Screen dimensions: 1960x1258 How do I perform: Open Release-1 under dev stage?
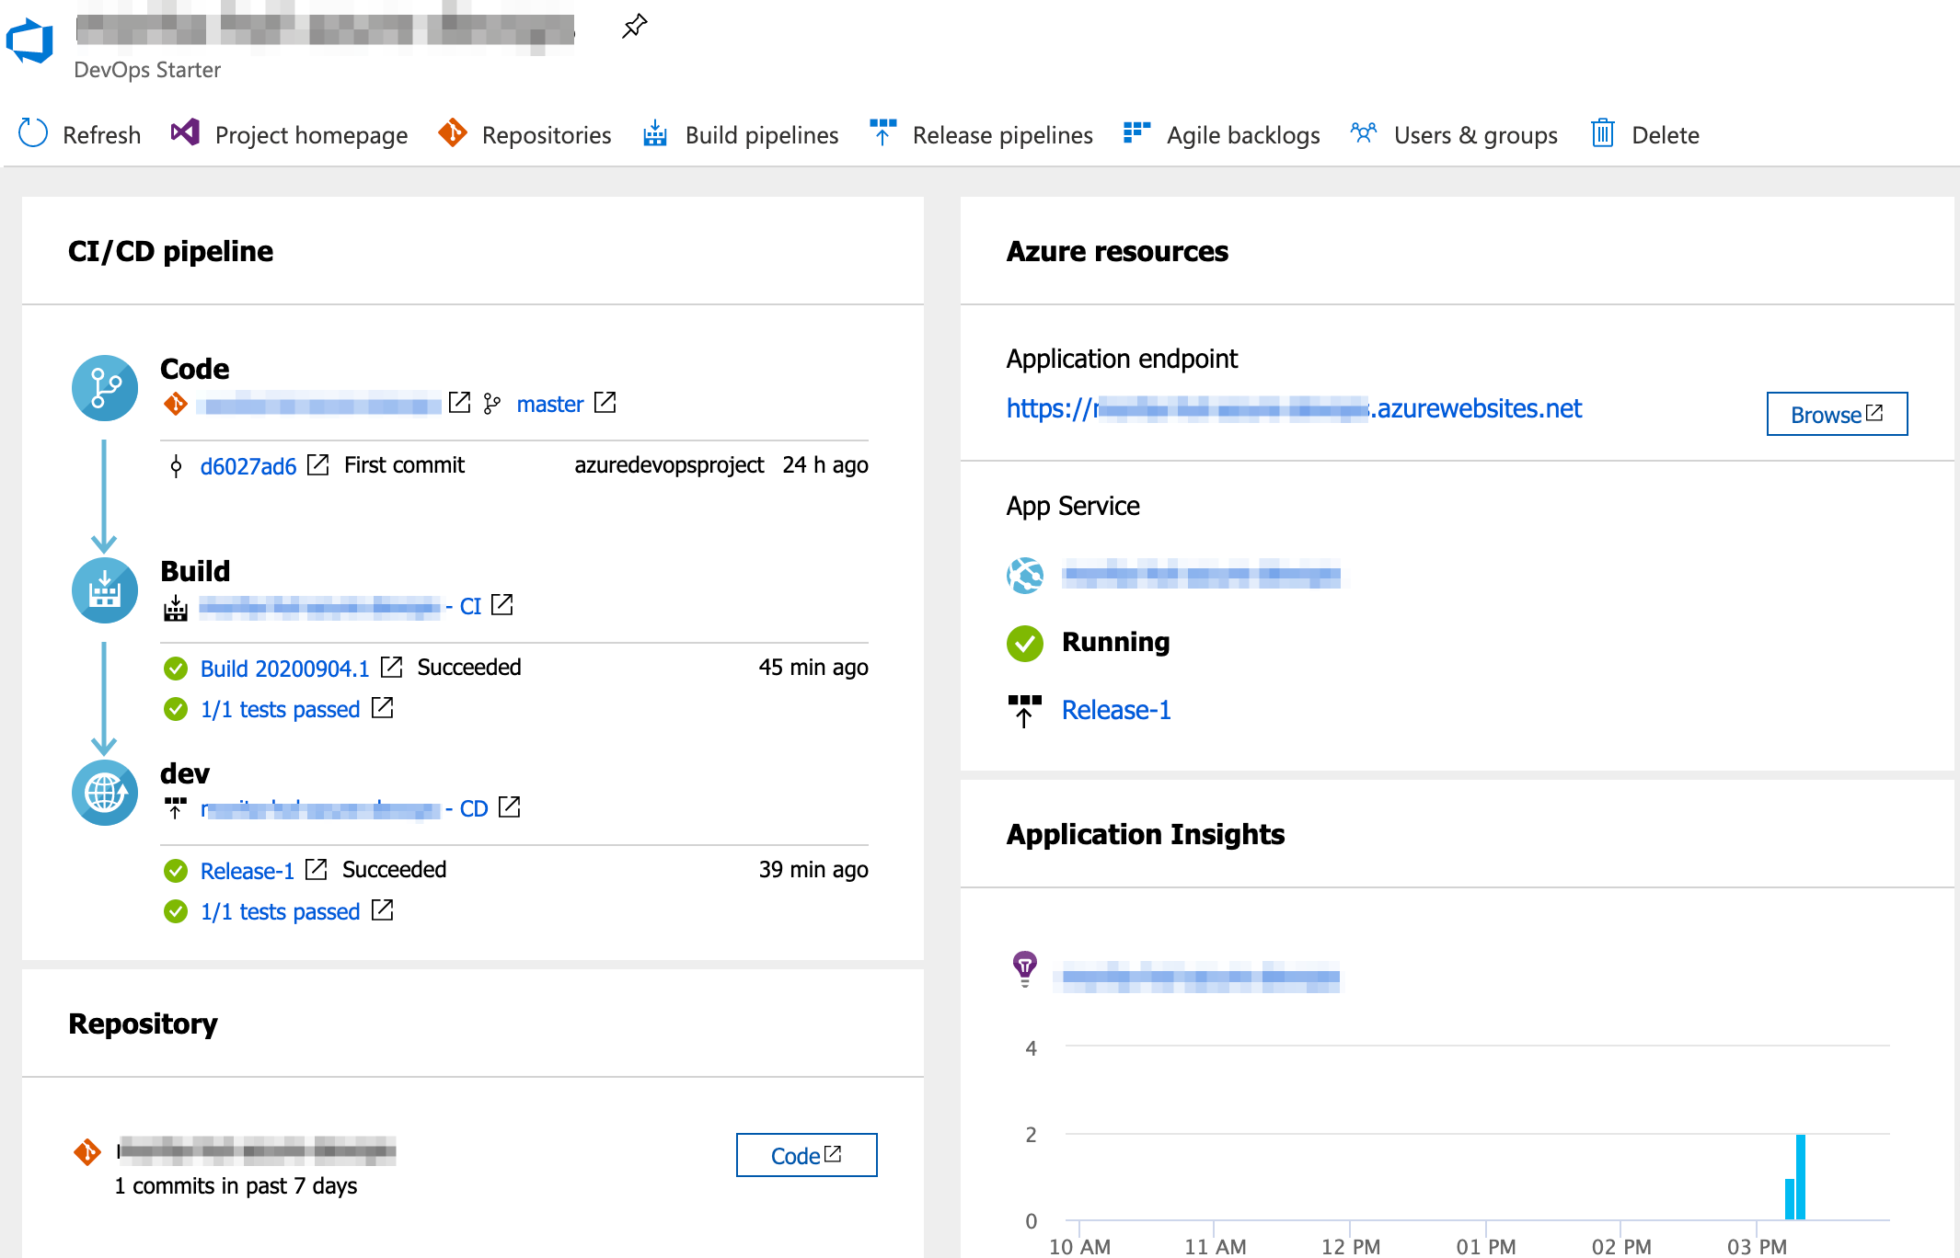point(247,871)
